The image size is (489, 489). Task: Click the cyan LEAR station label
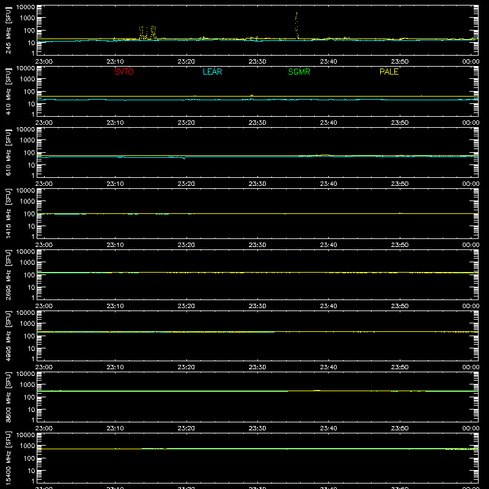pos(212,72)
